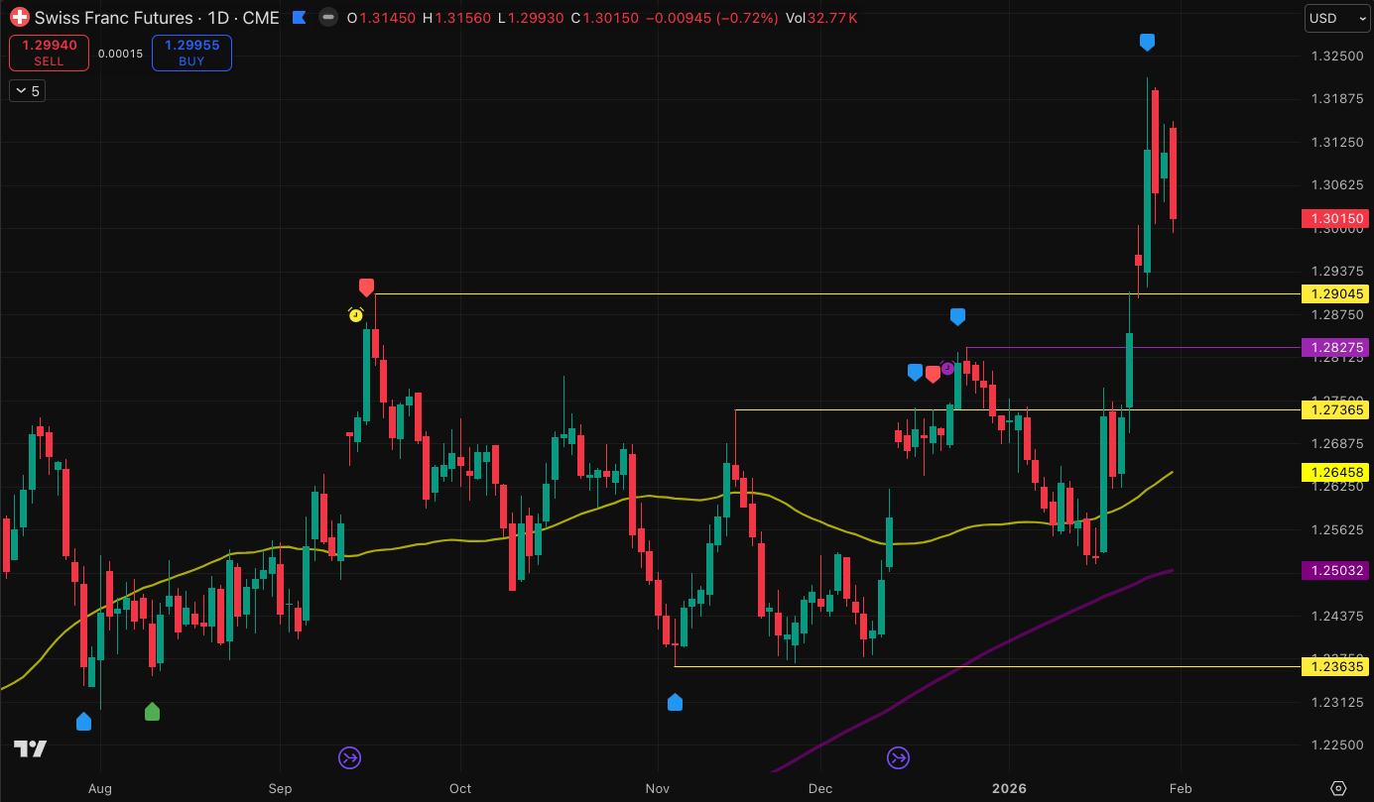
Task: Click the red marker above the September high
Action: [366, 287]
